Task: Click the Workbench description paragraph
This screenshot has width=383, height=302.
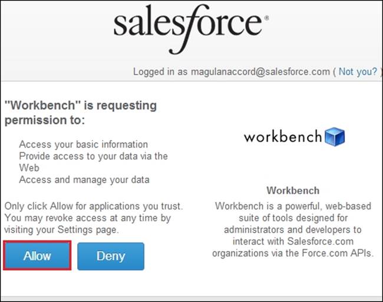Action: click(x=293, y=229)
